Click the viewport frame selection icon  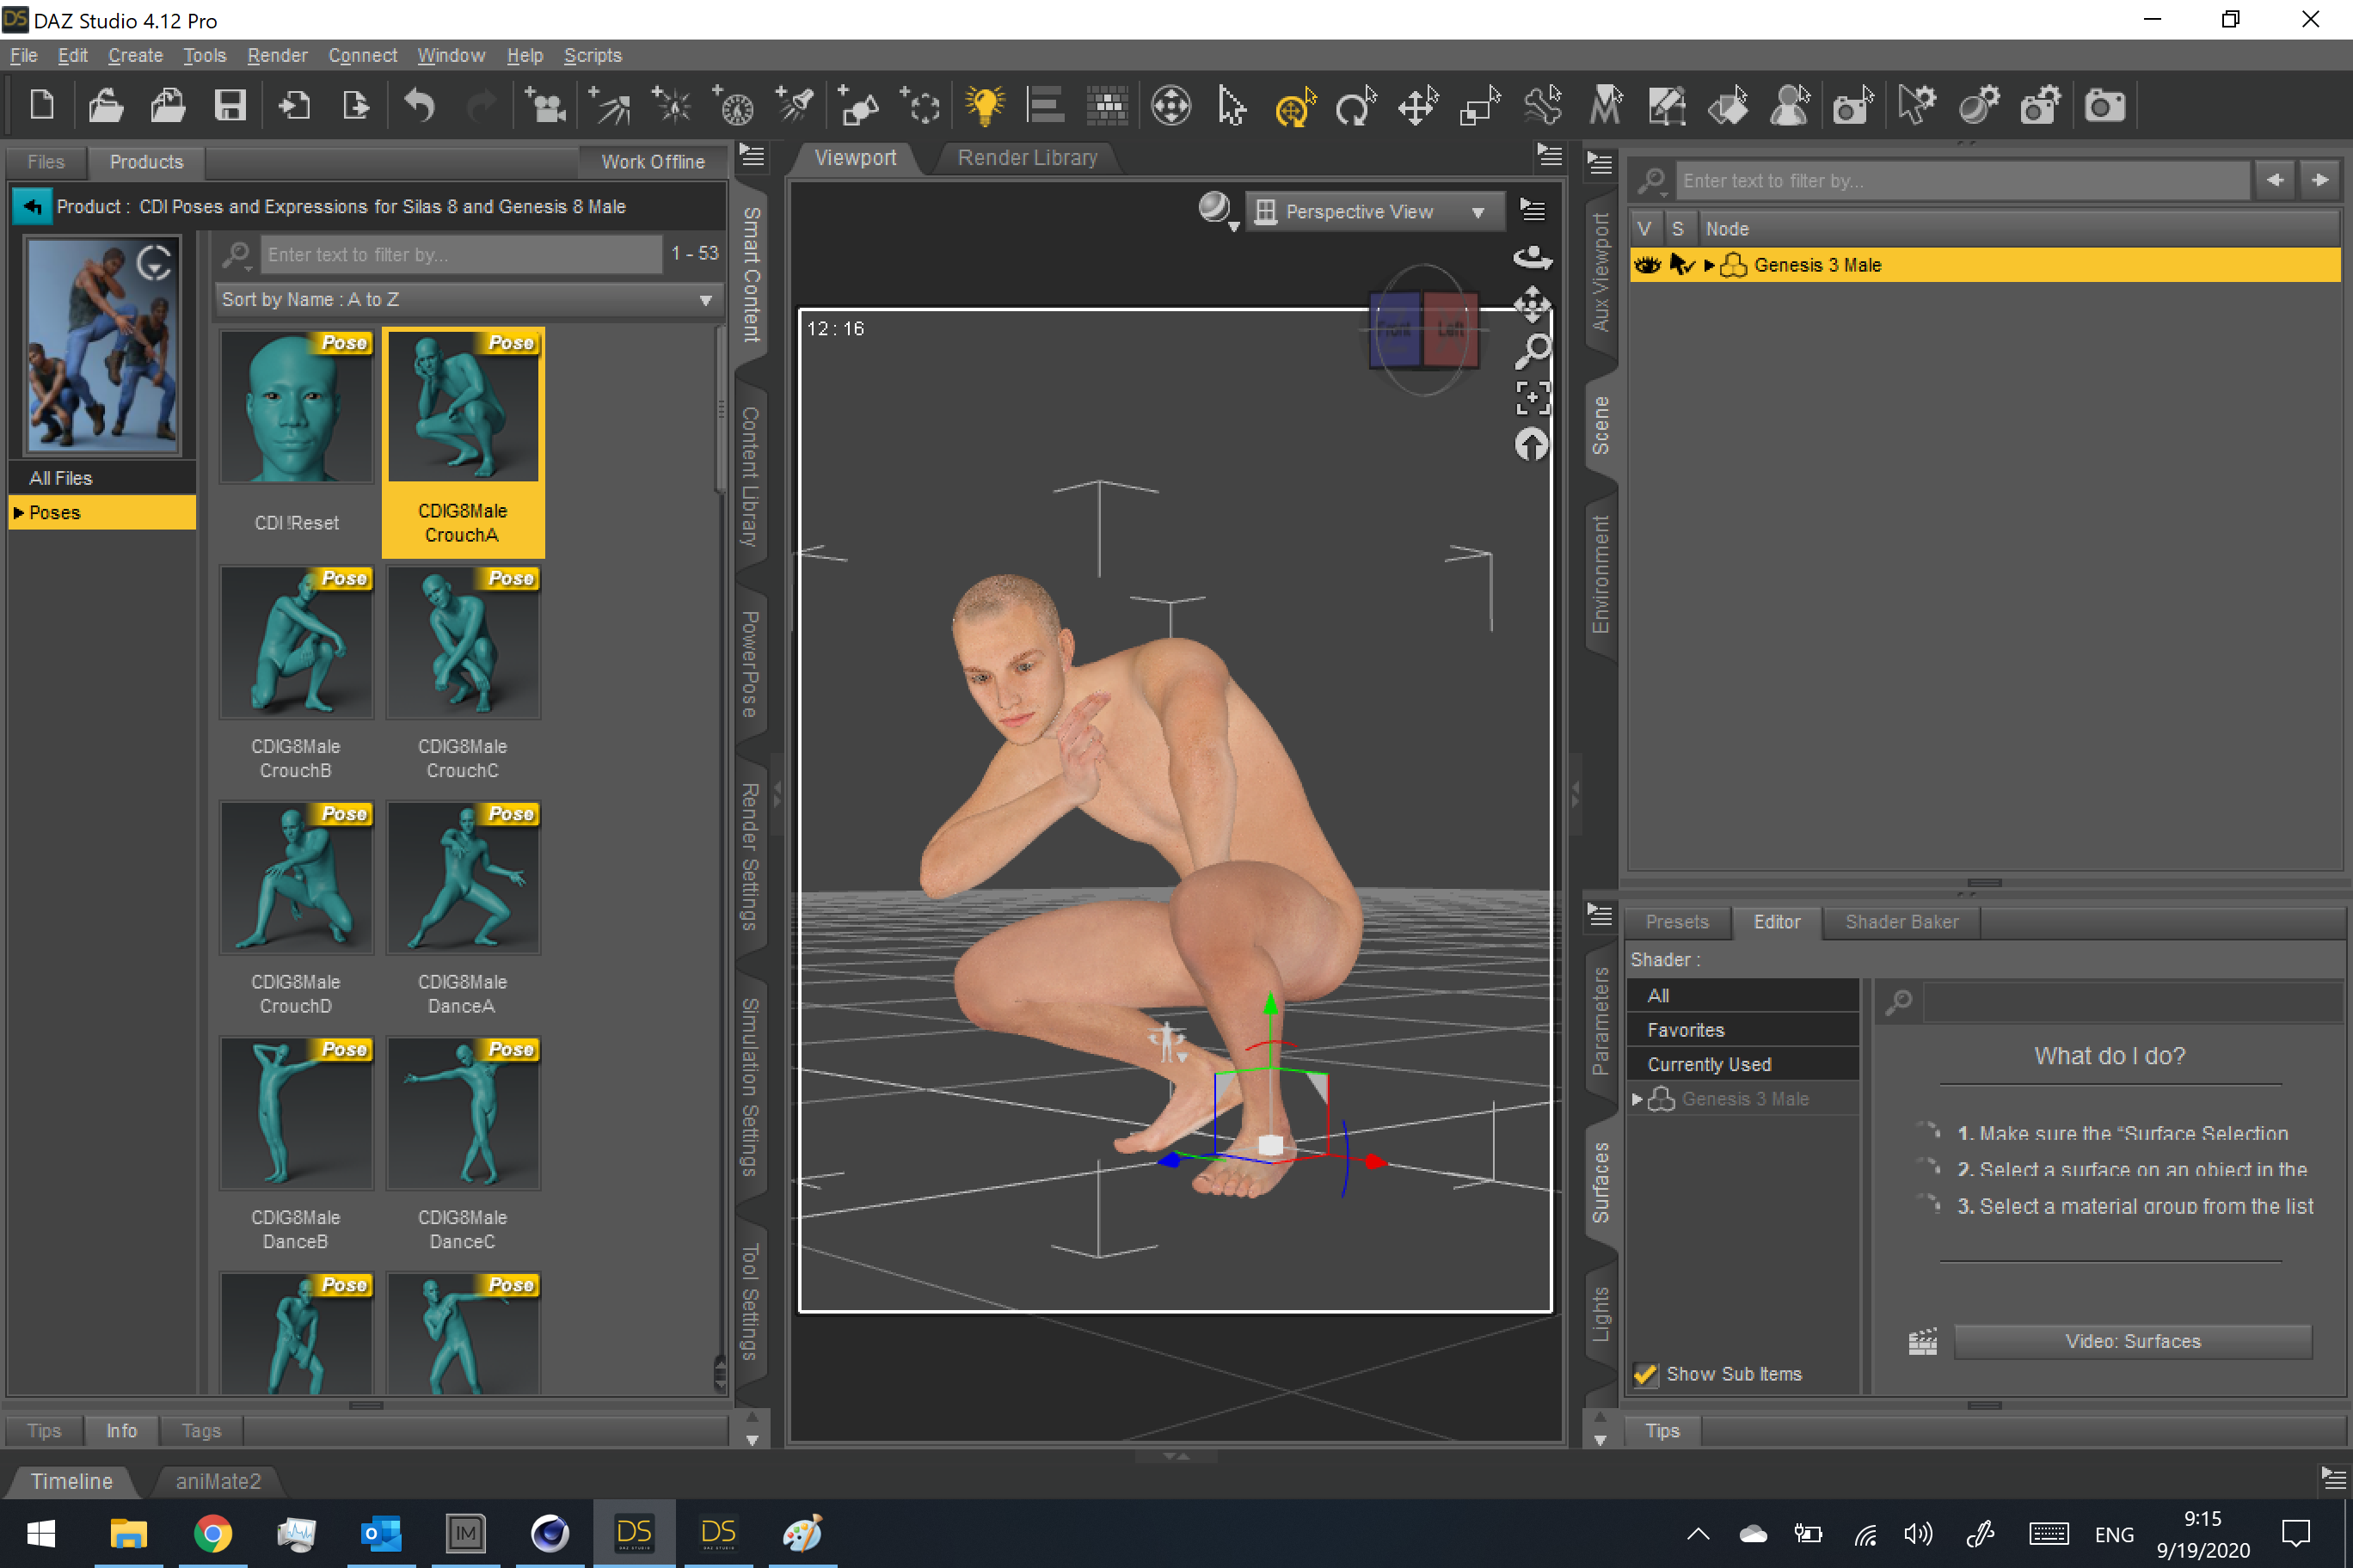(1532, 397)
